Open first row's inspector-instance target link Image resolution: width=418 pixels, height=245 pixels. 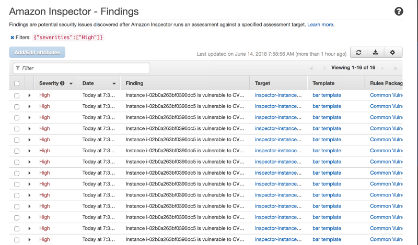(278, 95)
